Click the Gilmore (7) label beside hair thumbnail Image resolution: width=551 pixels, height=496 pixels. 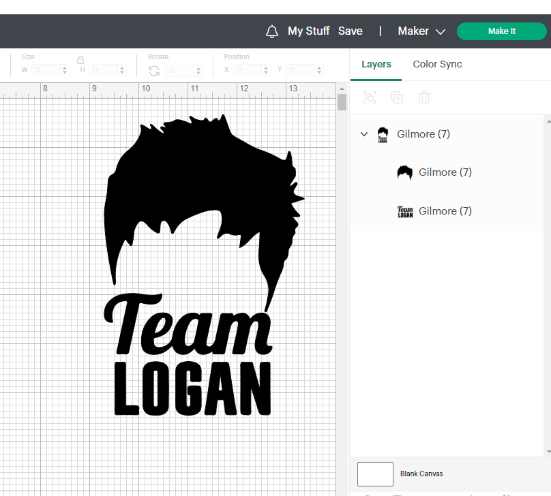(x=445, y=172)
